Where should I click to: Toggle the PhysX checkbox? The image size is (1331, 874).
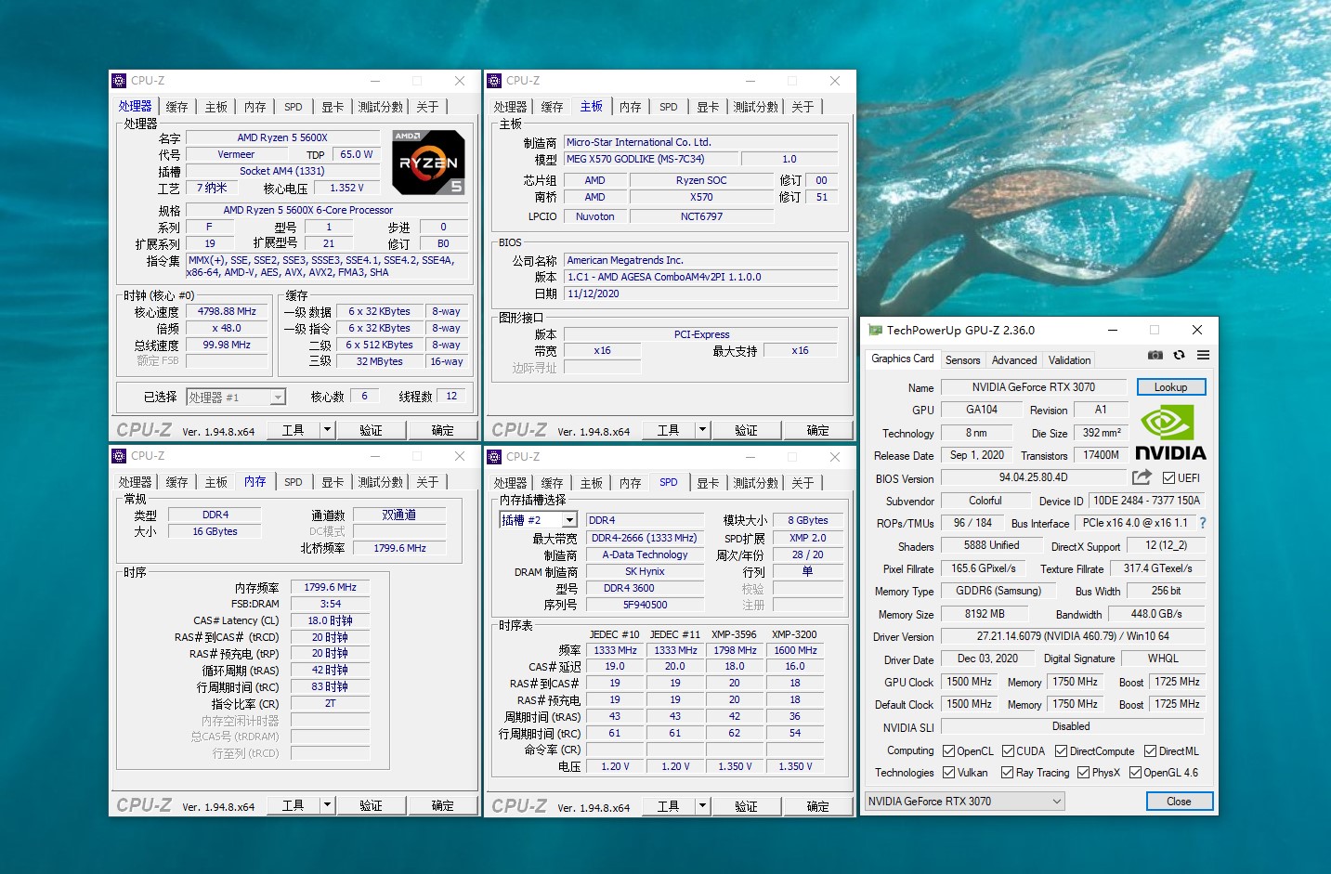point(1083,773)
